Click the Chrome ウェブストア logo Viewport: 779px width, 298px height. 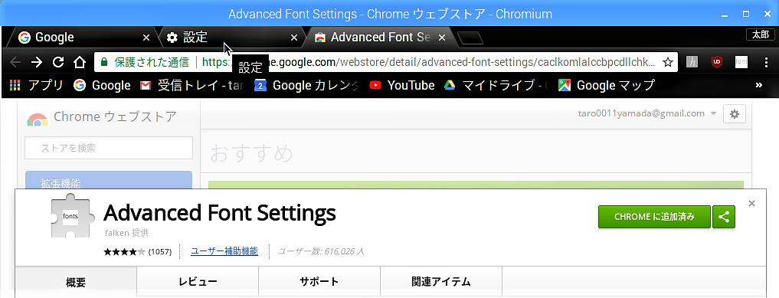click(101, 117)
